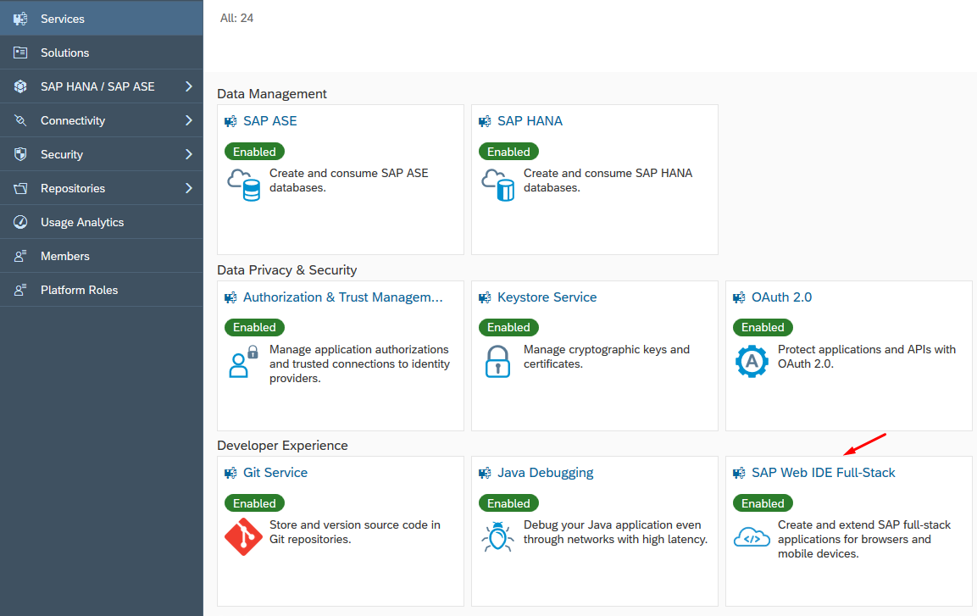Click the puzzle icon beside SAP Web IDE title
This screenshot has height=616, width=977.
tap(739, 474)
